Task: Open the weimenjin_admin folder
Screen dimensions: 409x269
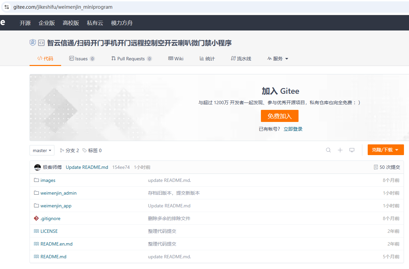Action: pyautogui.click(x=58, y=193)
